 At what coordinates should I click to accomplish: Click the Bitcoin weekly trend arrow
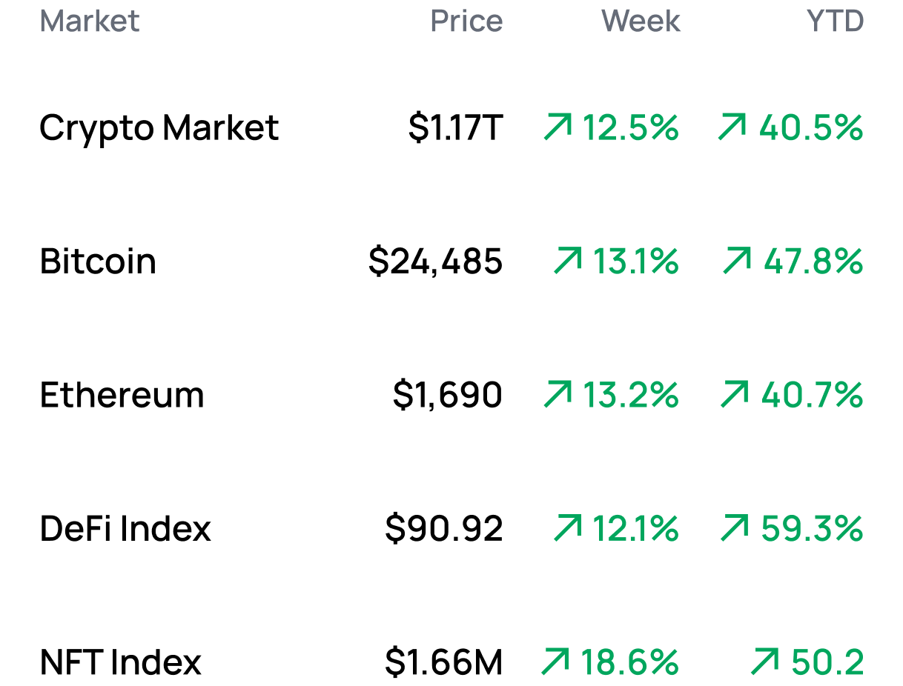568,261
